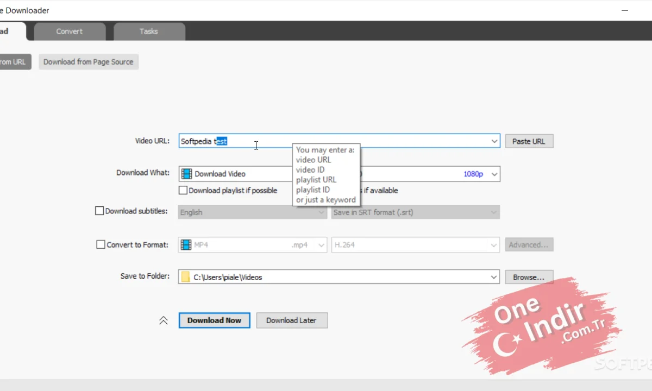Screen dimensions: 652x391
Task: Switch to the Convert tab
Action: point(70,31)
